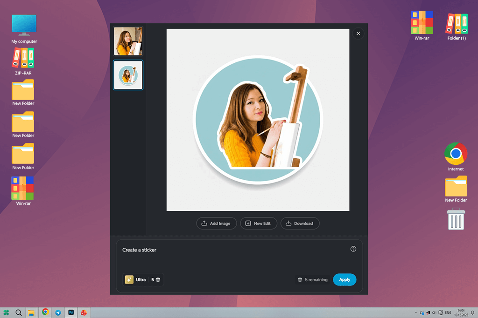Select the original photo thumbnail
This screenshot has width=478, height=318.
pyautogui.click(x=128, y=41)
